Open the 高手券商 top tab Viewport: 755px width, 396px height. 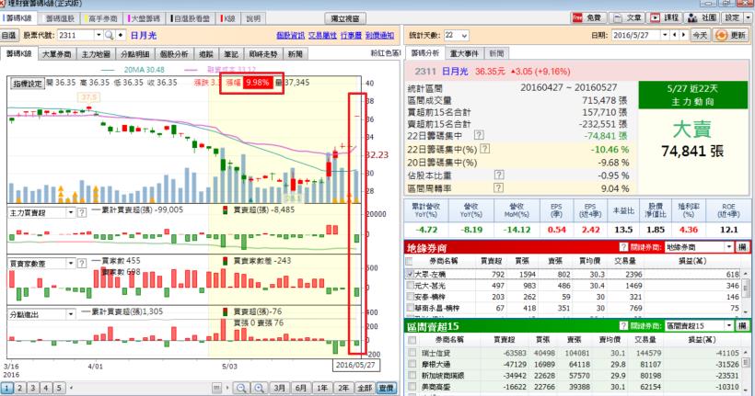click(102, 18)
